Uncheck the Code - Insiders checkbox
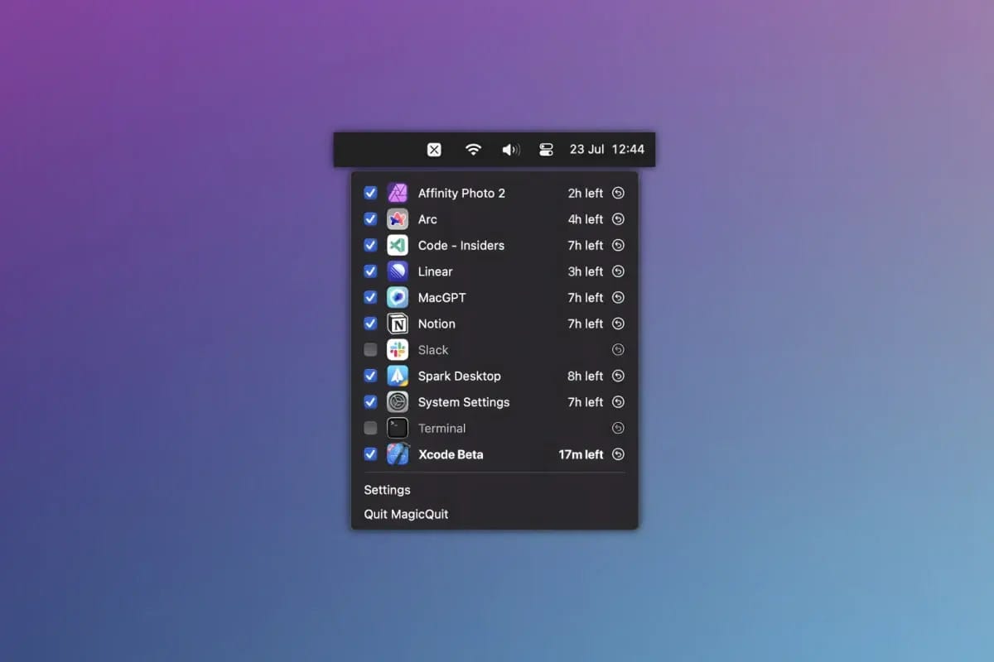The height and width of the screenshot is (662, 994). pyautogui.click(x=370, y=245)
